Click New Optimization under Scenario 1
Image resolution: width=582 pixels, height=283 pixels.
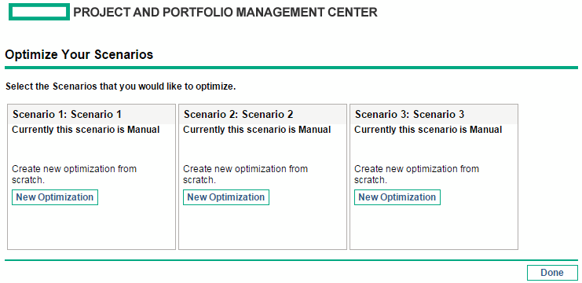pos(55,197)
